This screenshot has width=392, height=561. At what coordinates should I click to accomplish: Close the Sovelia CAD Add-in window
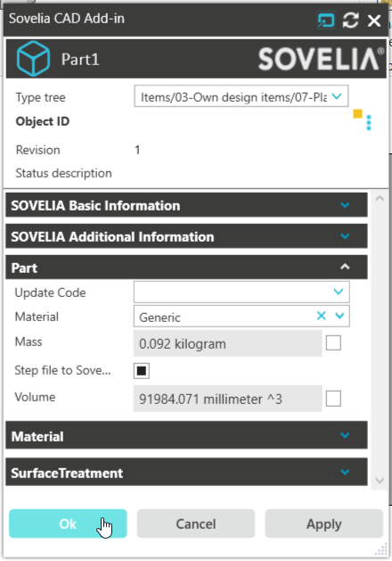pyautogui.click(x=374, y=21)
